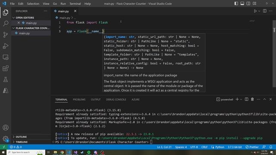Click the Windows Start button

pos(3,152)
